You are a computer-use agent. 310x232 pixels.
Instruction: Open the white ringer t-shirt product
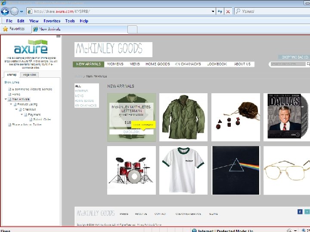click(x=183, y=170)
